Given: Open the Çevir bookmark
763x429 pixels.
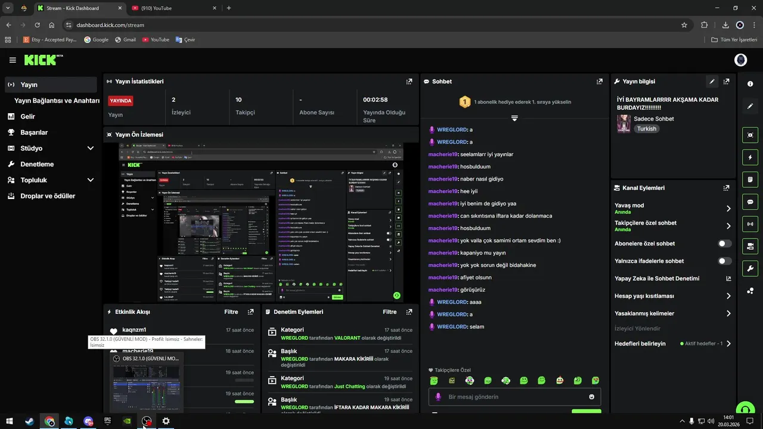Looking at the screenshot, I should click(x=185, y=40).
